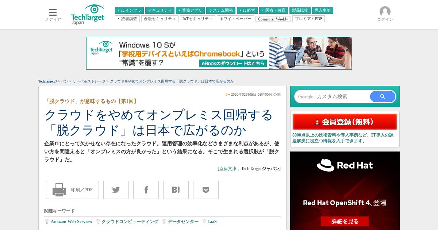Click the last breadcrumb article title link
This screenshot has height=230, width=438.
tap(172, 81)
